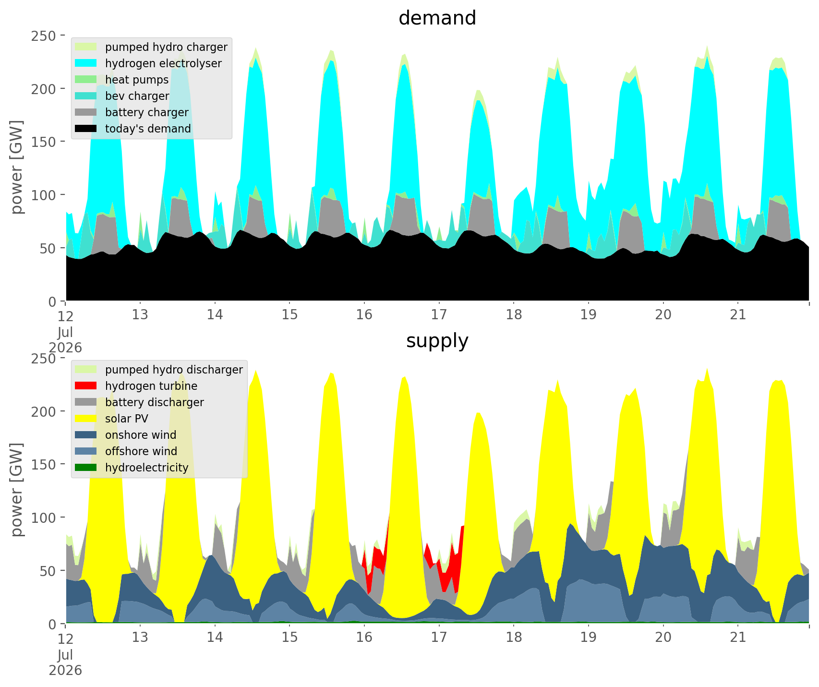Viewport: 819px width, 687px height.
Task: Click the "offshore wind" legend label
Action: coord(141,452)
